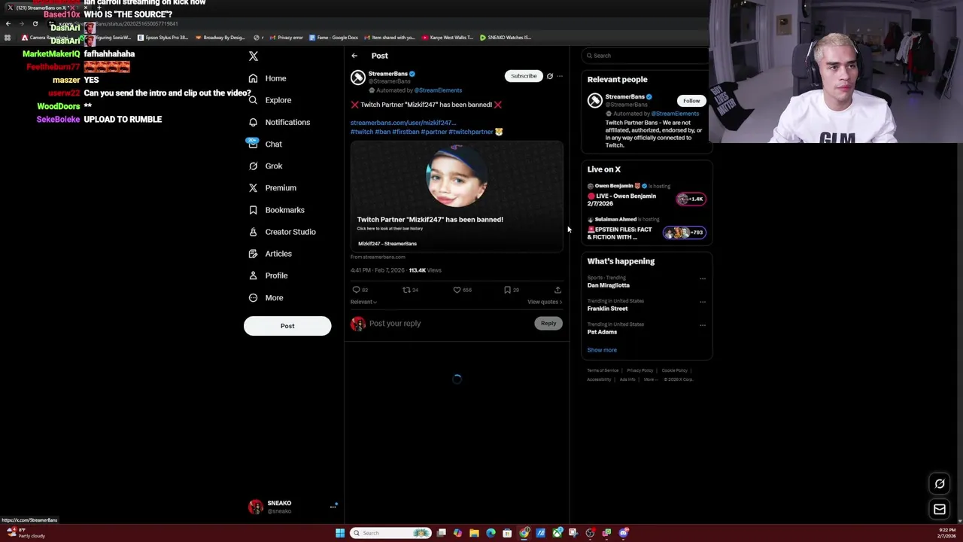Open the Pat Adams trend

[x=602, y=332]
